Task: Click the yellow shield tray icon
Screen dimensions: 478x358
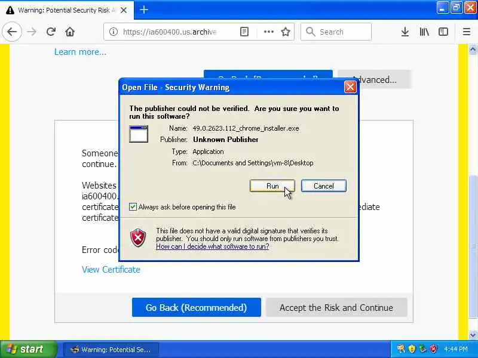Action: click(x=412, y=349)
